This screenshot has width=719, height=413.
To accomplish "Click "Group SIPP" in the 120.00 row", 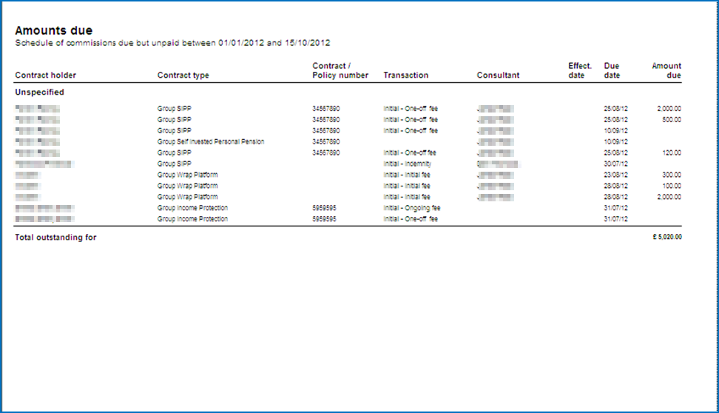I will (175, 152).
